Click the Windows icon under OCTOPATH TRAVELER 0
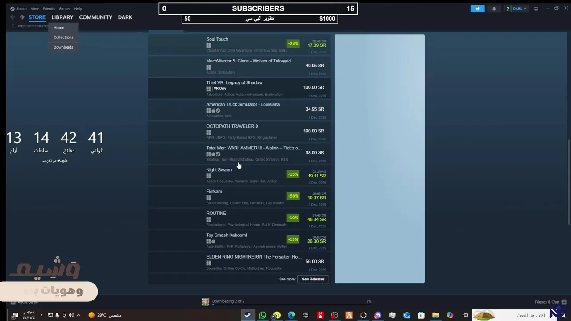The width and height of the screenshot is (571, 321). tap(208, 132)
